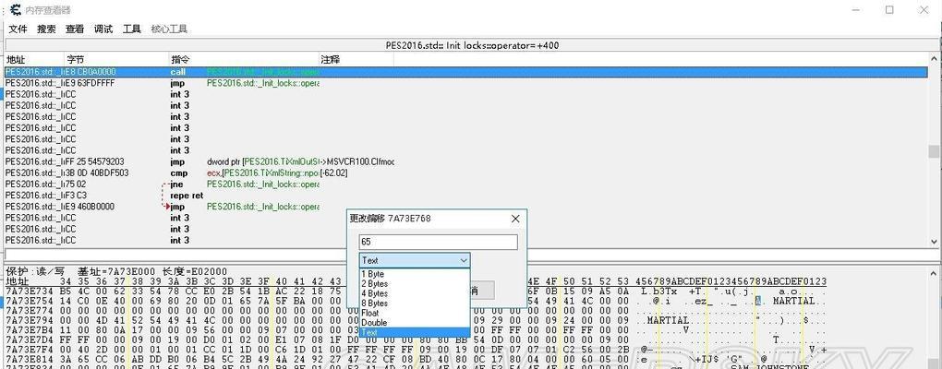Select the jmp row with bytes E9 63FDFFFF

(x=465, y=83)
